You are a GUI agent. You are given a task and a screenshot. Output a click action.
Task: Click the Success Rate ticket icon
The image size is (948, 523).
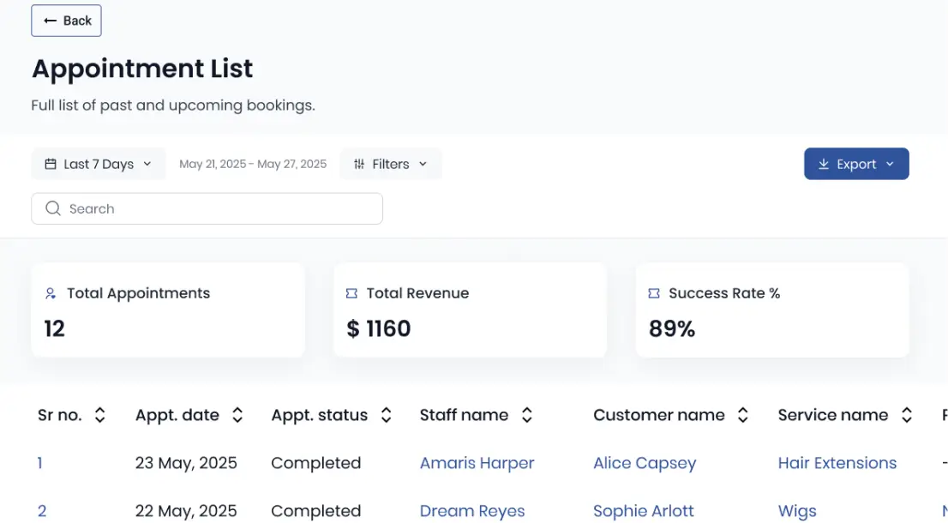[x=654, y=293]
